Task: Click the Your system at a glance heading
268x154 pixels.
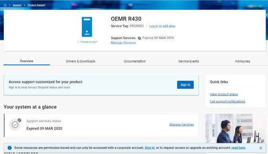Action: [x=30, y=107]
